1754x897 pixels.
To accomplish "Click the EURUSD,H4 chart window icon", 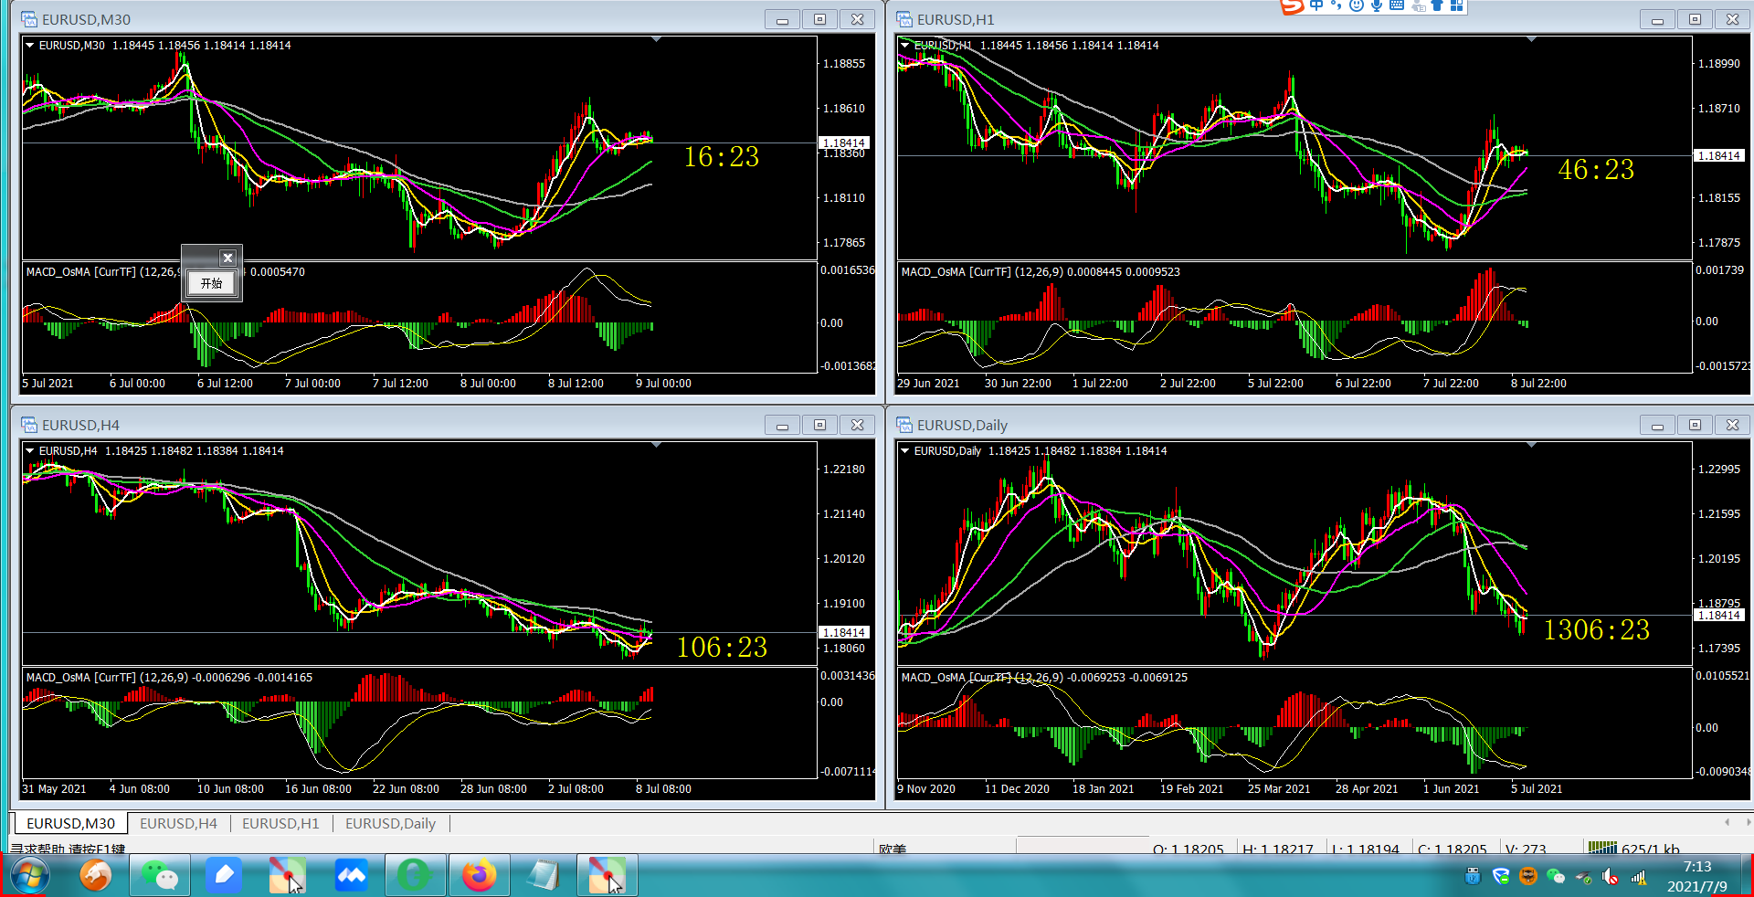I will [29, 425].
